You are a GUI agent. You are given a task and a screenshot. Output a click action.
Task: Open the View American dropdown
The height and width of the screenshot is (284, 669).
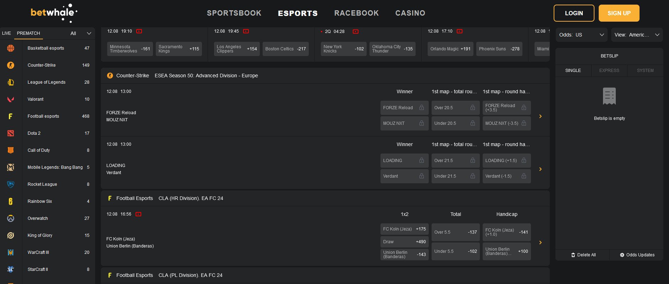point(637,35)
